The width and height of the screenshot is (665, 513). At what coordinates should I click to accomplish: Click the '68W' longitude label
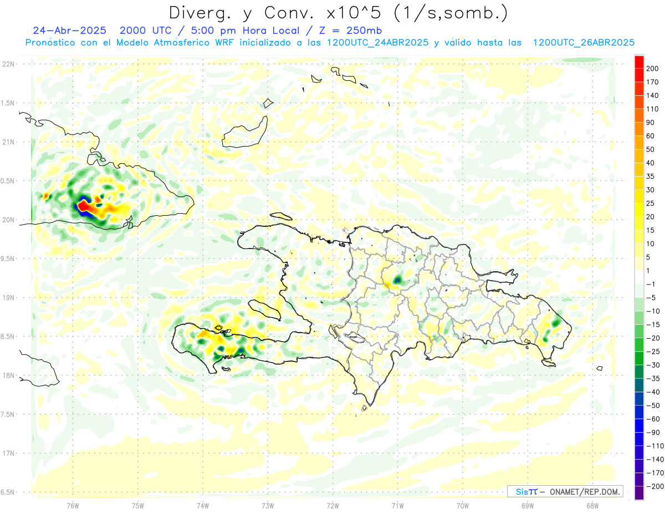tap(592, 506)
